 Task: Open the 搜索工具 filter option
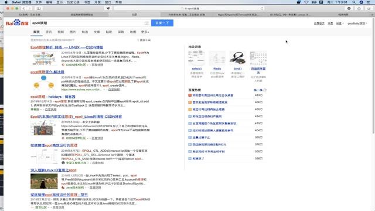tap(144, 40)
